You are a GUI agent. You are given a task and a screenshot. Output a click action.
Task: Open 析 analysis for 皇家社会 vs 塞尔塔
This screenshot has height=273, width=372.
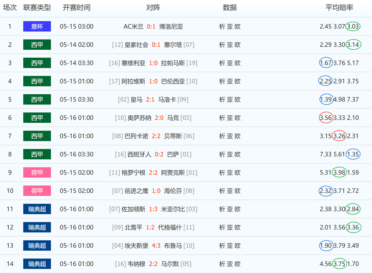[222, 45]
